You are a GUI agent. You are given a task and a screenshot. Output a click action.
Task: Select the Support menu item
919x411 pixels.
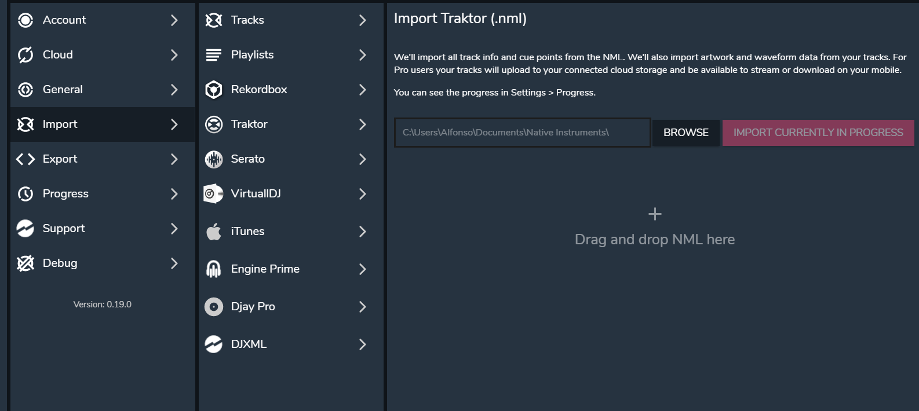tap(64, 229)
